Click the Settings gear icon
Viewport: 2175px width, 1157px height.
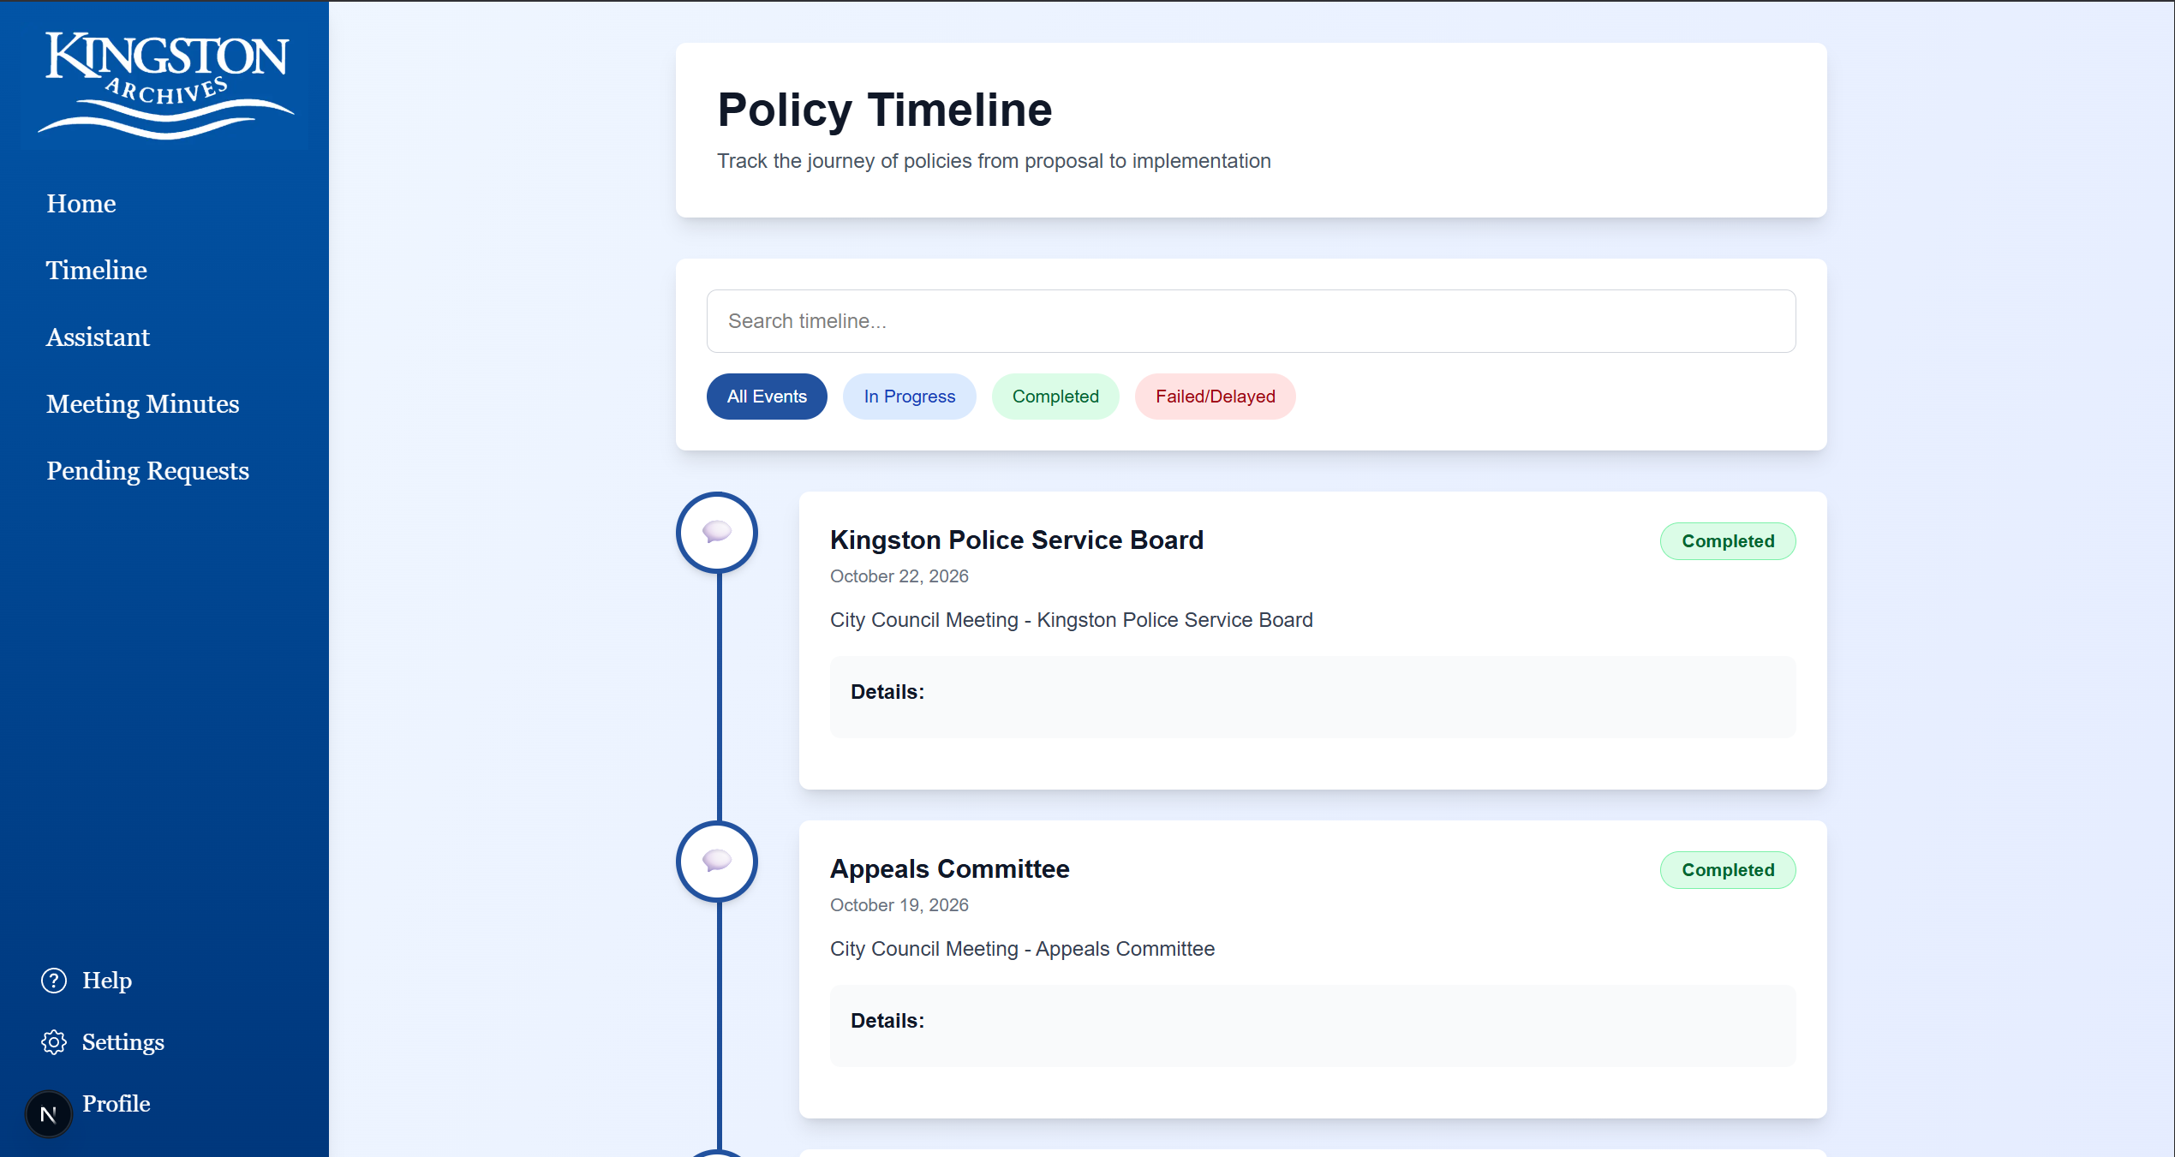point(54,1042)
